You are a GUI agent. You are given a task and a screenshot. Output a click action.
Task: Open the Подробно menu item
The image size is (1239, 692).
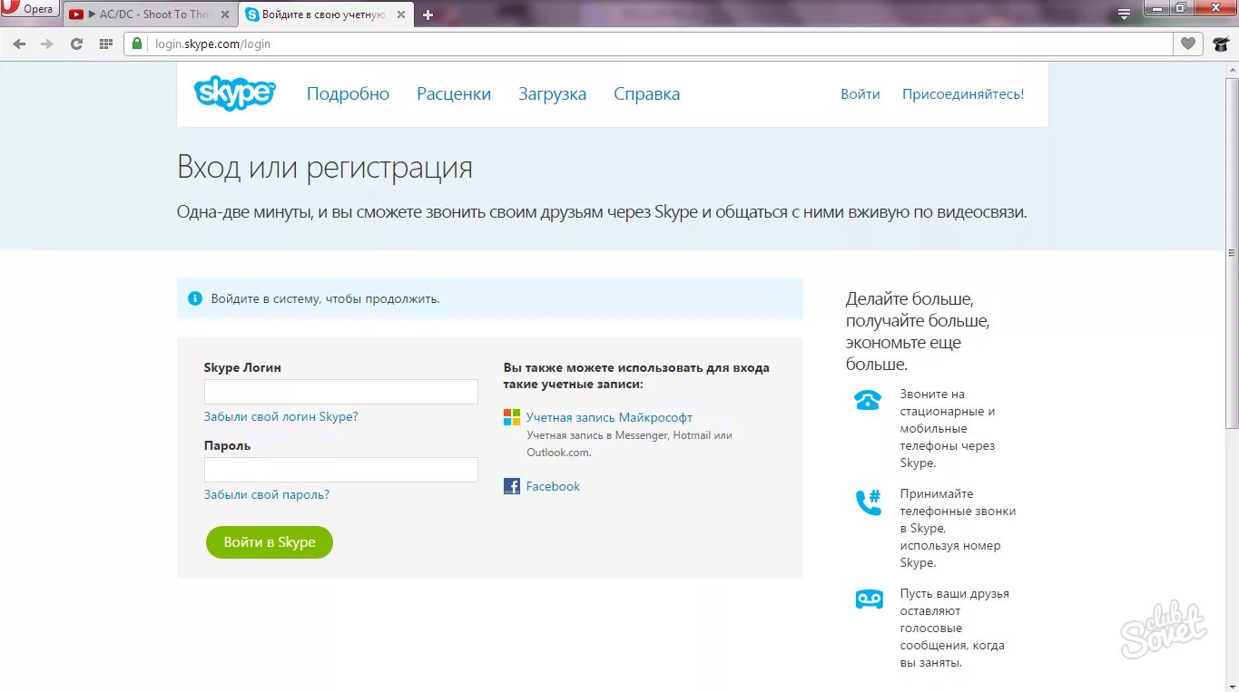click(x=348, y=93)
